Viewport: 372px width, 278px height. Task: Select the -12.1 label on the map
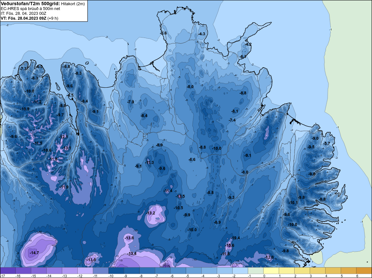[64, 137]
